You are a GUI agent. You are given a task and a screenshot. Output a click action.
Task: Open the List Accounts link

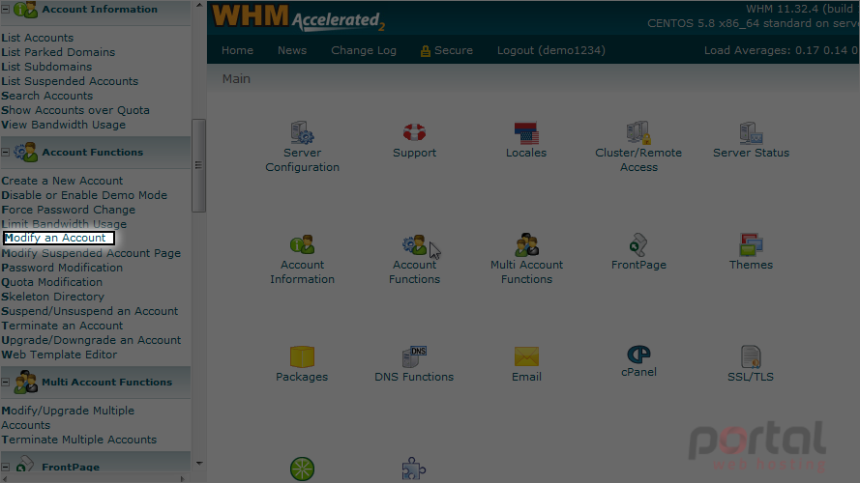point(38,38)
